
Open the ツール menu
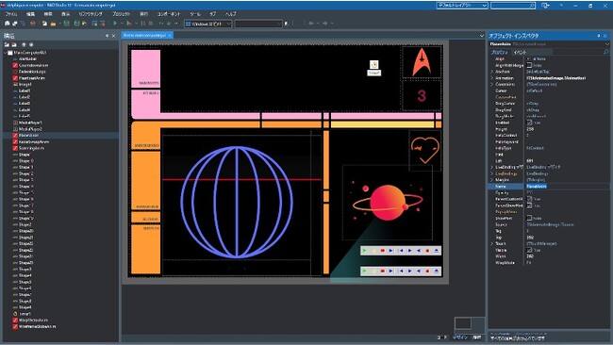coord(195,14)
